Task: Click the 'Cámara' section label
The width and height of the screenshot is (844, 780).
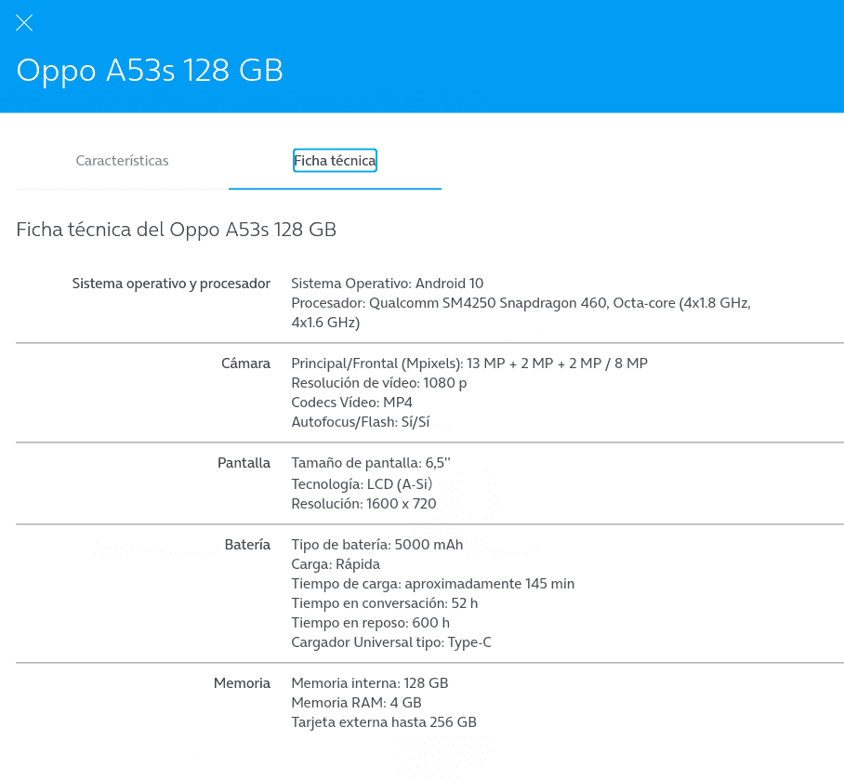Action: coord(245,364)
